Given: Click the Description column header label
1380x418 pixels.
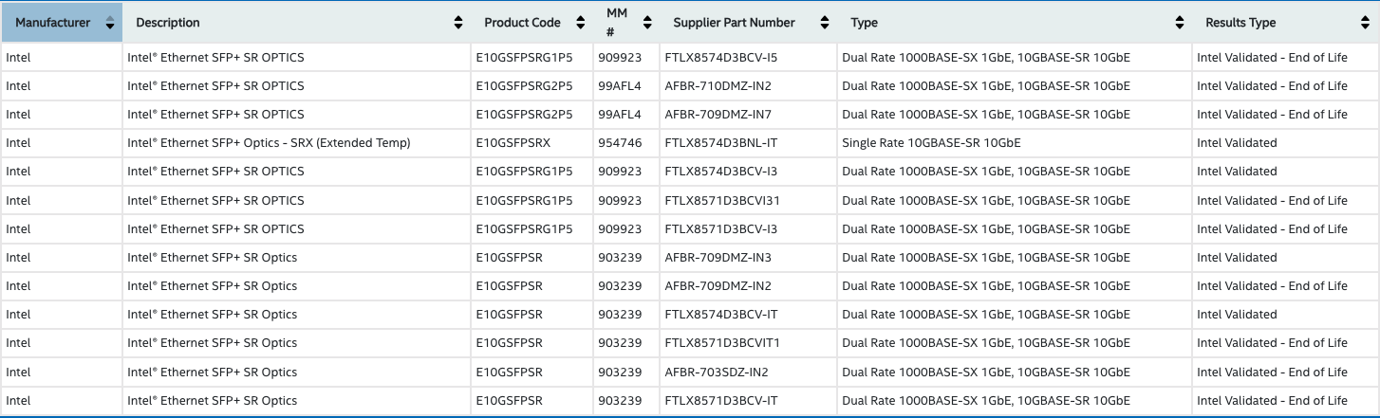Looking at the screenshot, I should click(168, 23).
